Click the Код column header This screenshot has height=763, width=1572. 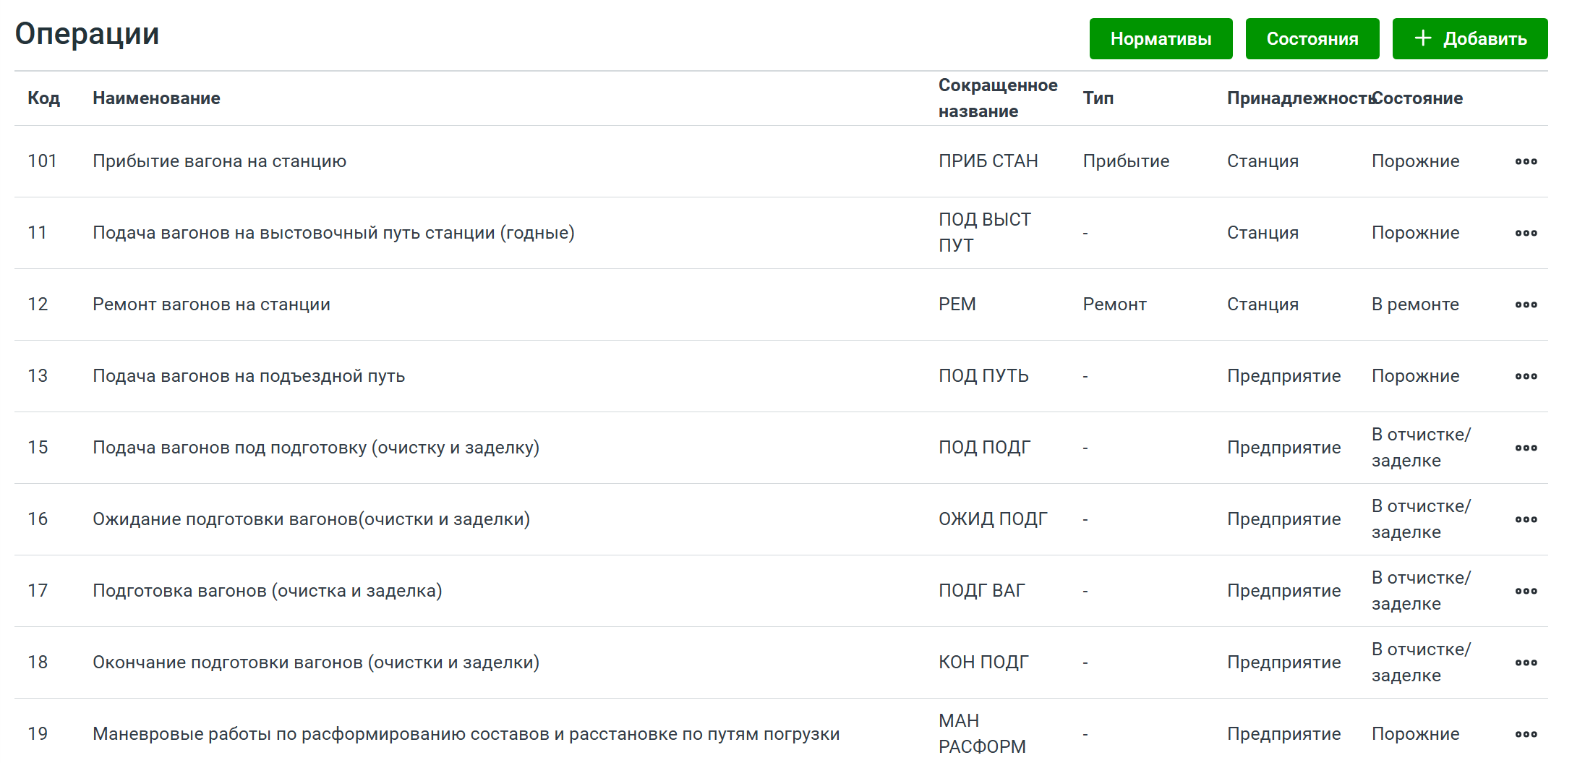coord(43,98)
